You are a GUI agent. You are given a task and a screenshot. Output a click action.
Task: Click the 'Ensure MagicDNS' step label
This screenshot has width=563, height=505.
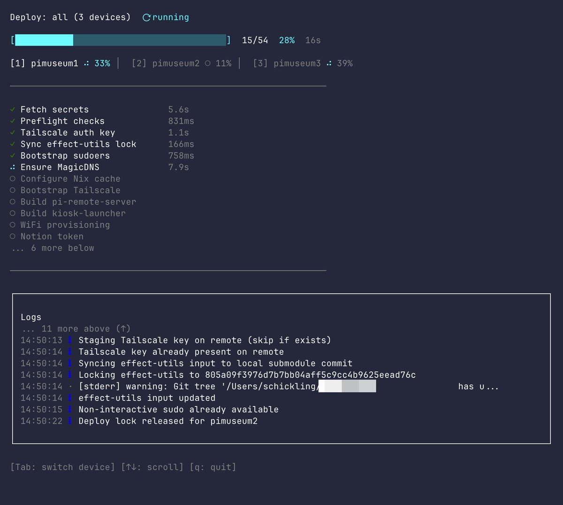(x=60, y=168)
